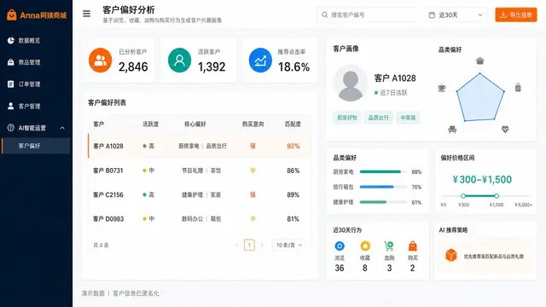546x307 pixels.
Task: Click the 86% match value
Action: (x=293, y=171)
